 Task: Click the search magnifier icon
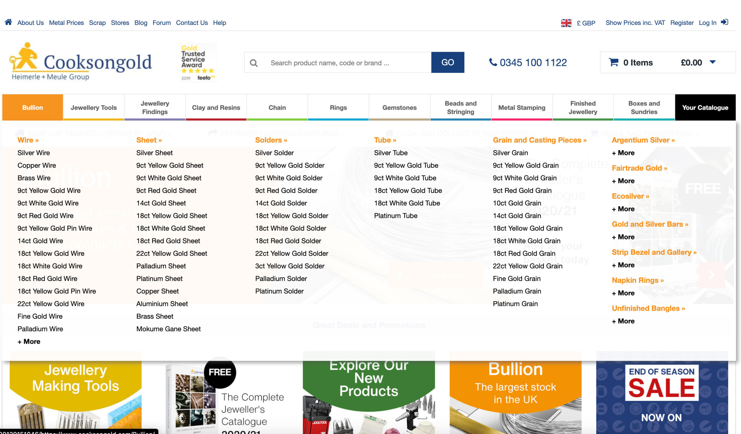coord(254,63)
